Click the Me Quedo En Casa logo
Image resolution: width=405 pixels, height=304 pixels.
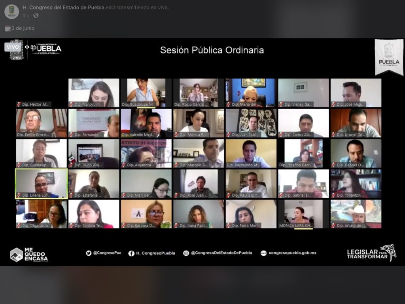29,255
